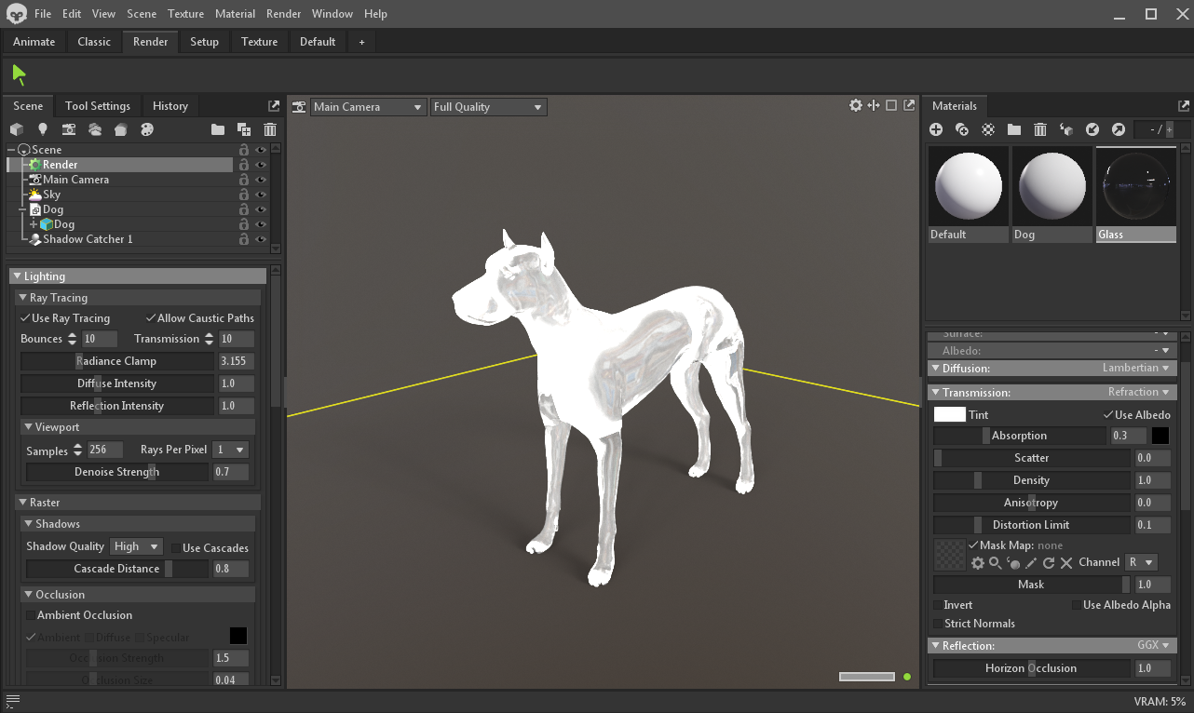This screenshot has height=713, width=1194.
Task: Open the white Tint color swatch
Action: 949,415
